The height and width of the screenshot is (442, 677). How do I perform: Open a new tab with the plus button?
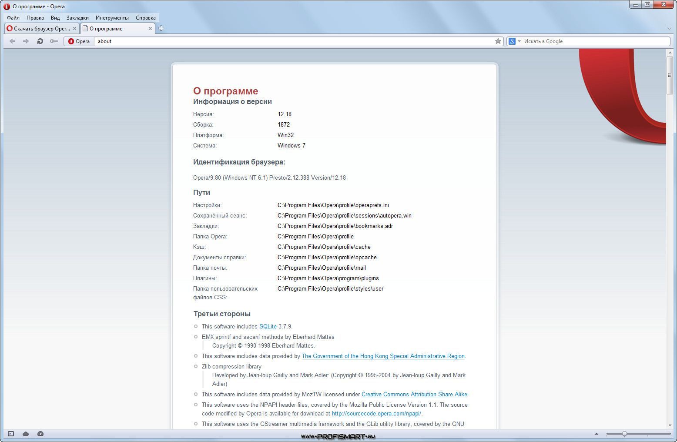(x=161, y=28)
